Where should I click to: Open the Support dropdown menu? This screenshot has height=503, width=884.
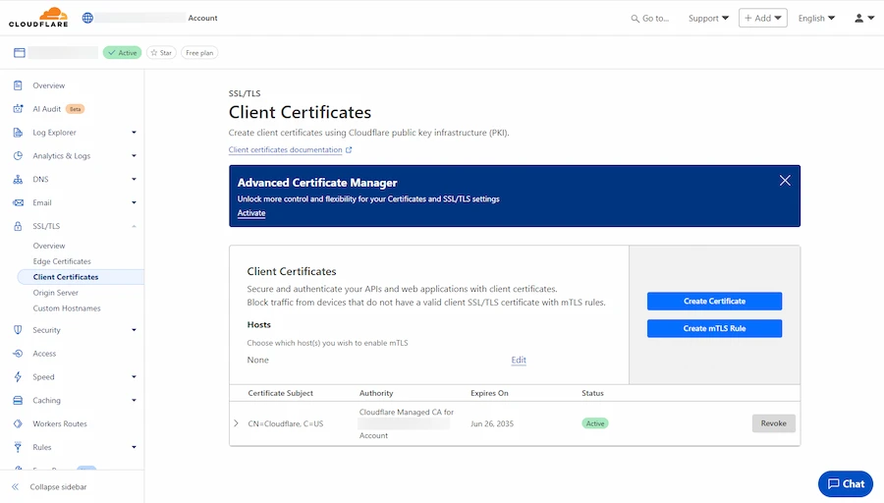(708, 18)
